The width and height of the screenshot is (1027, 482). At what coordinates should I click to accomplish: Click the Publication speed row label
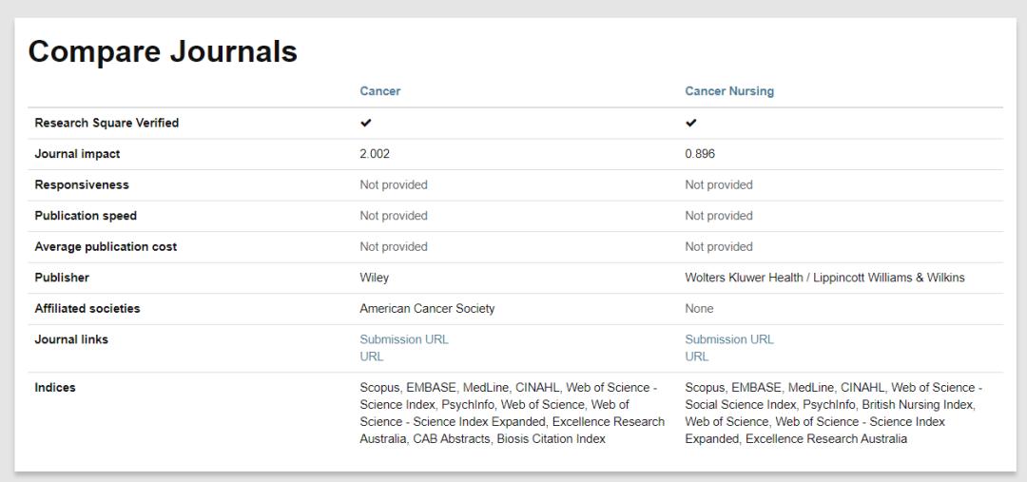[86, 216]
